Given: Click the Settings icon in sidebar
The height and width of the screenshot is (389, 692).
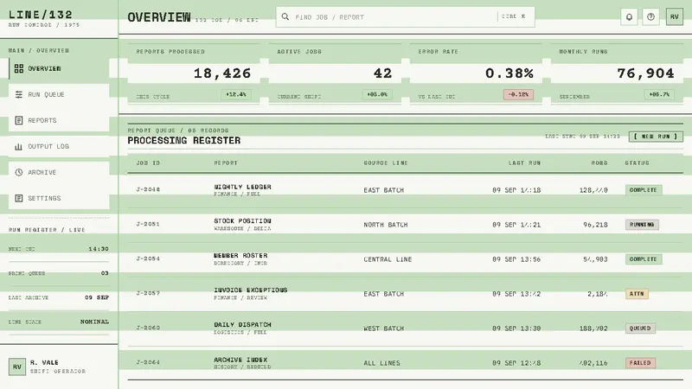Looking at the screenshot, I should 18,199.
